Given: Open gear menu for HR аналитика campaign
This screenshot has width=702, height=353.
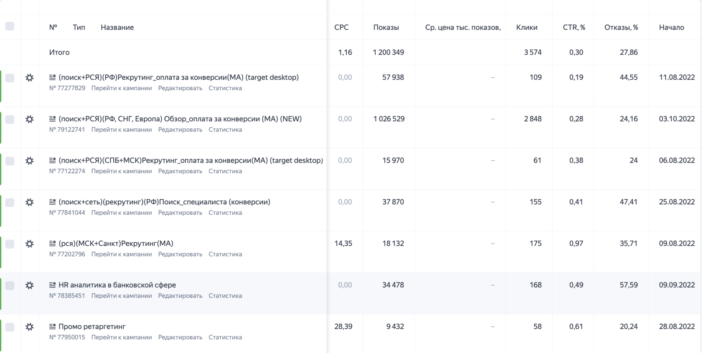Looking at the screenshot, I should pyautogui.click(x=29, y=285).
